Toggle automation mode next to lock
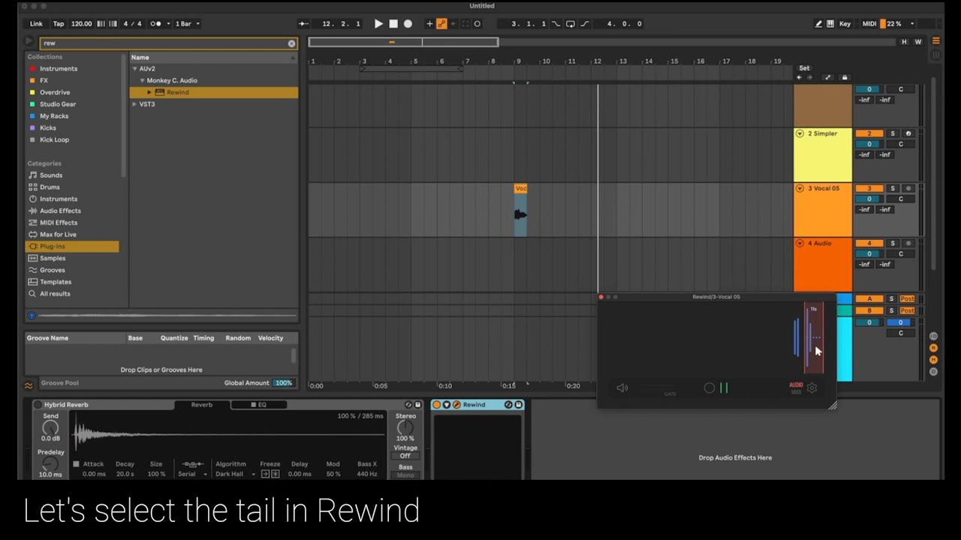961x540 pixels. pos(827,77)
